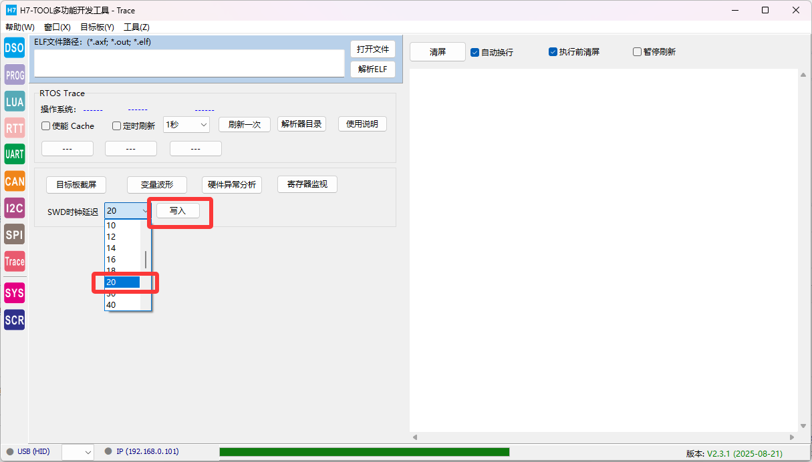Uncheck the 自动换行 option
Screen dimensions: 812x462
475,52
